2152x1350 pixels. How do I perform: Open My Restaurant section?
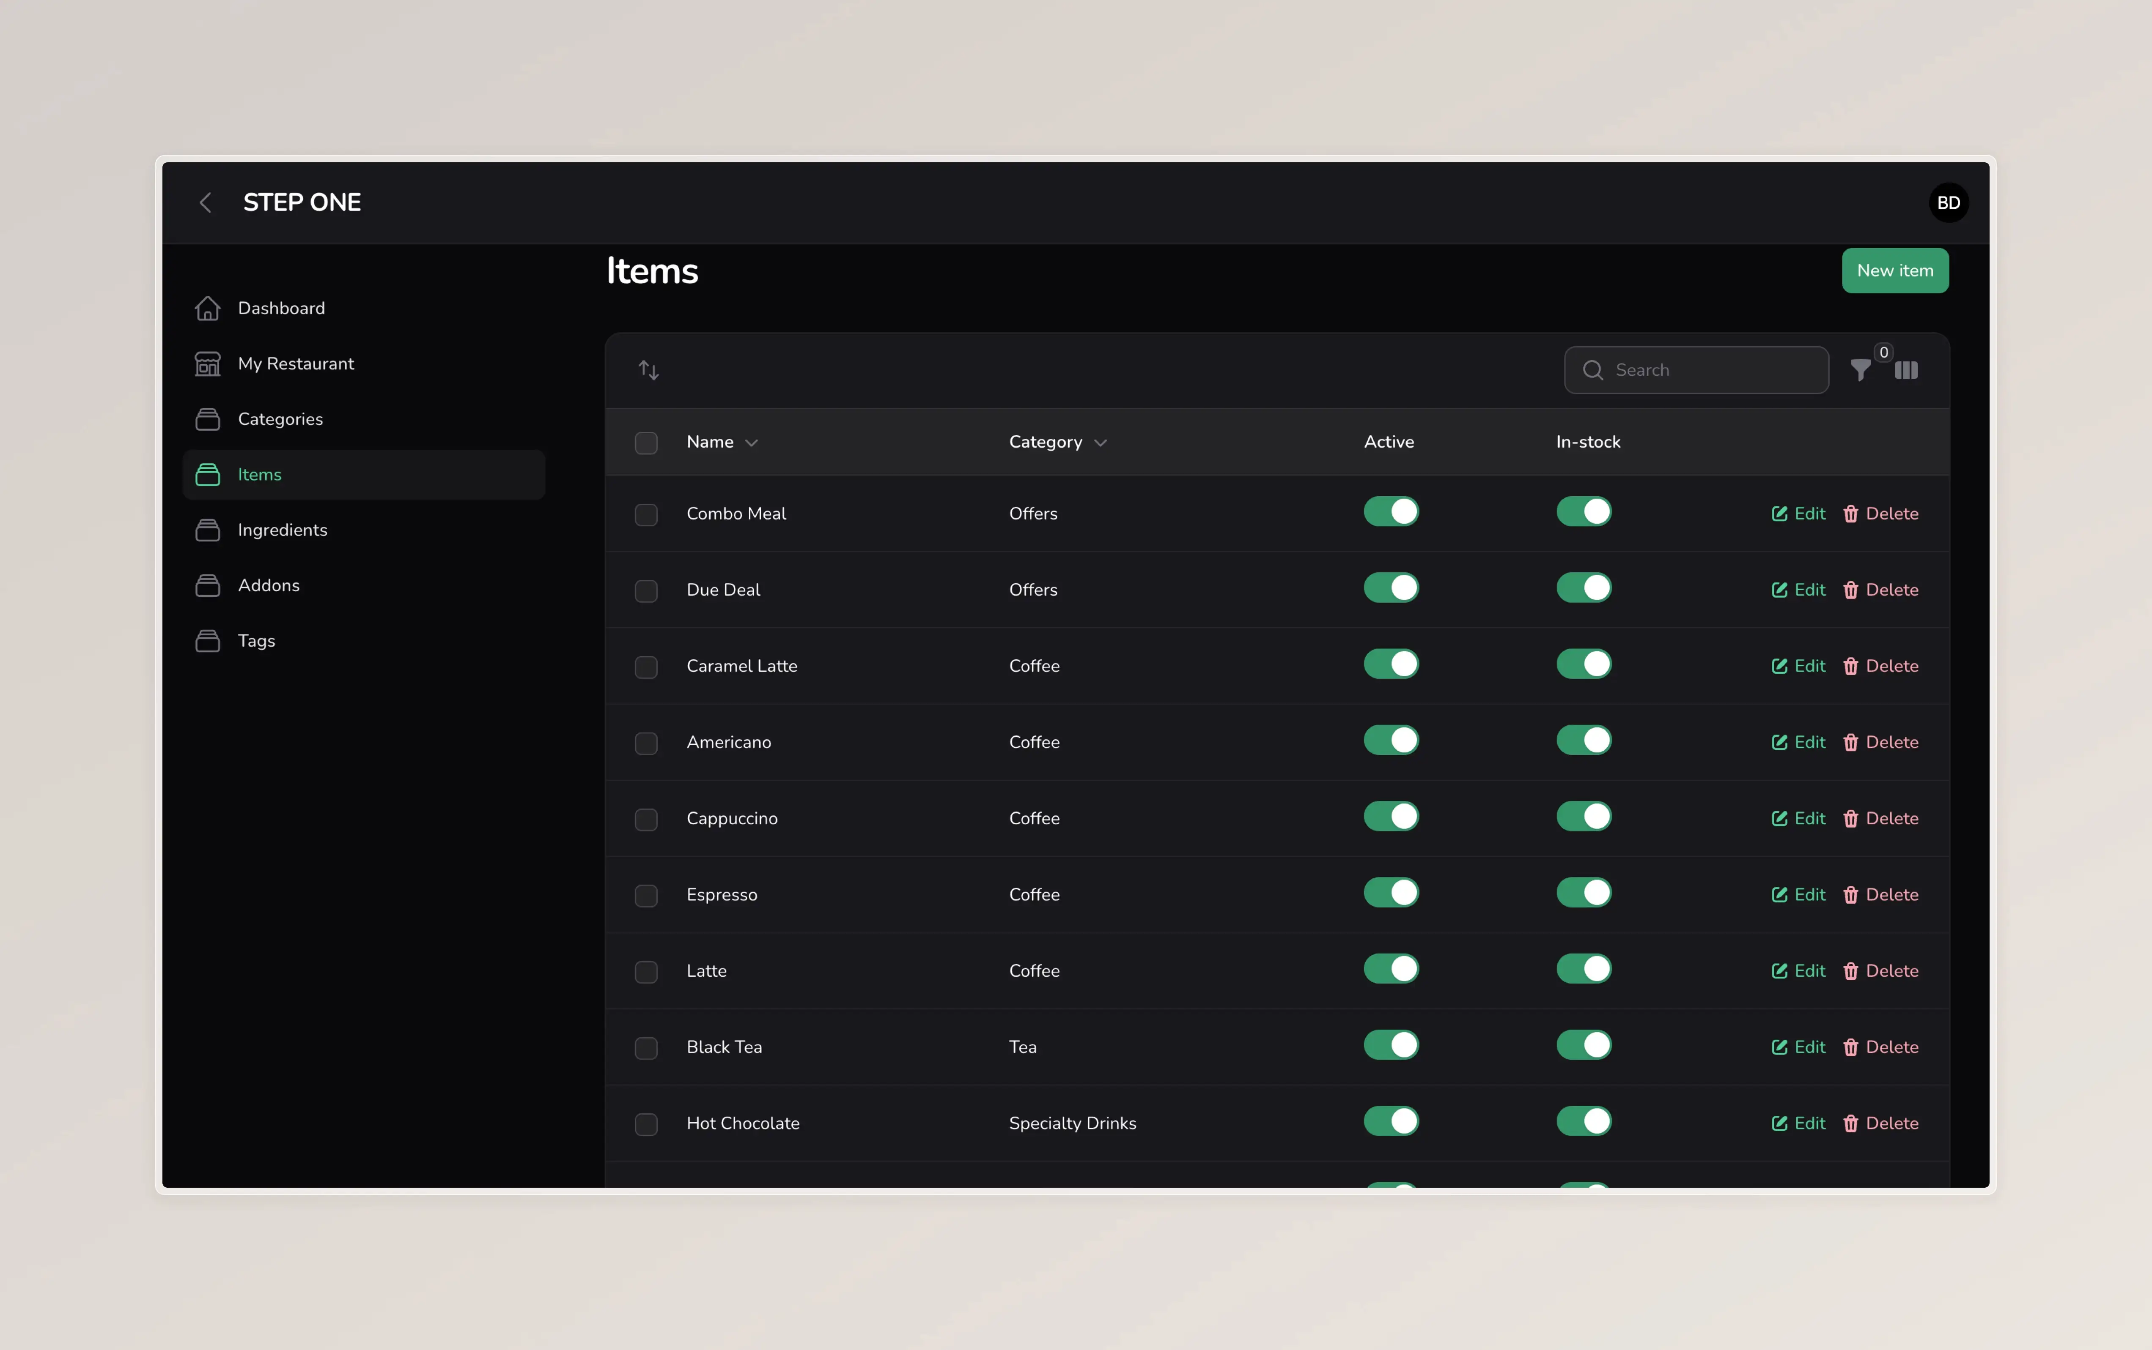pos(364,363)
